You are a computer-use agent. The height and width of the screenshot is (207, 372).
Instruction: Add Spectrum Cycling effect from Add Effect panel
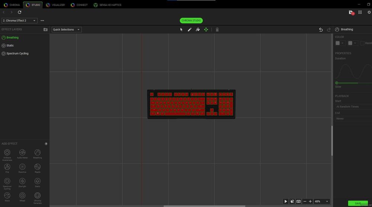7,184
